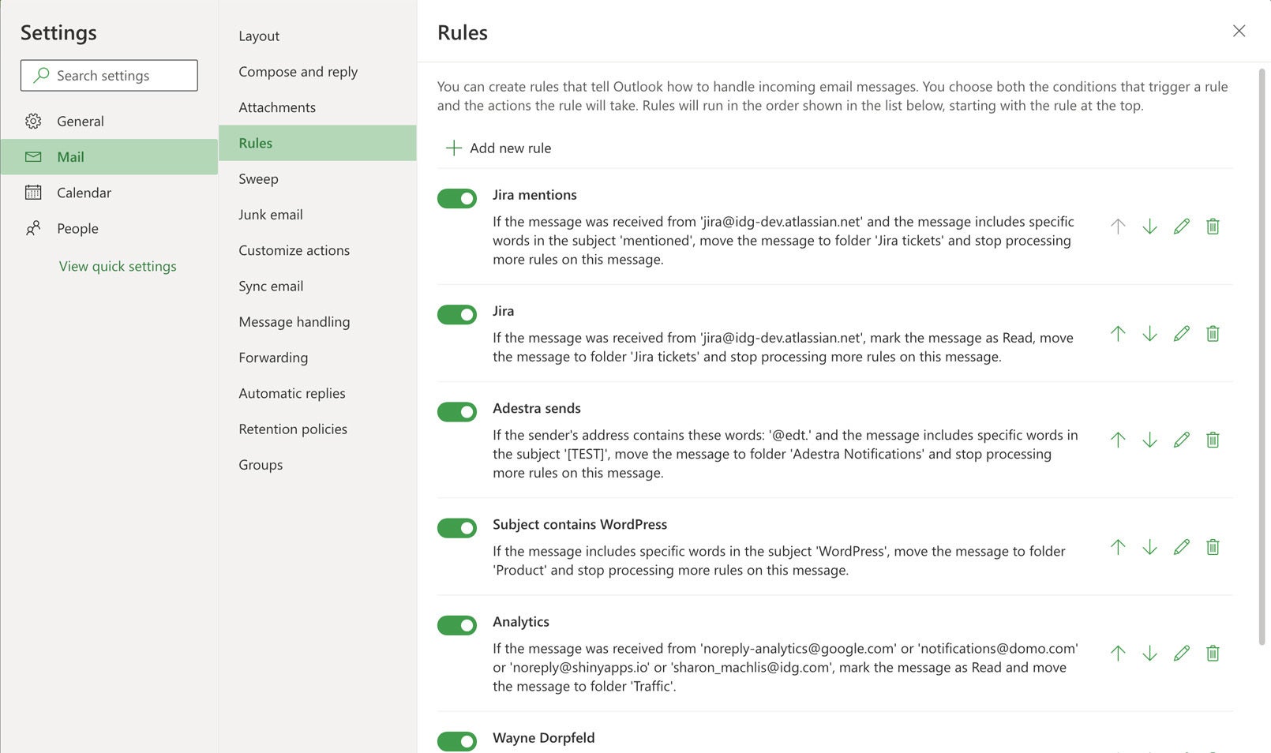Viewport: 1271px width, 753px height.
Task: Delete the Jira mentions rule
Action: pyautogui.click(x=1213, y=227)
